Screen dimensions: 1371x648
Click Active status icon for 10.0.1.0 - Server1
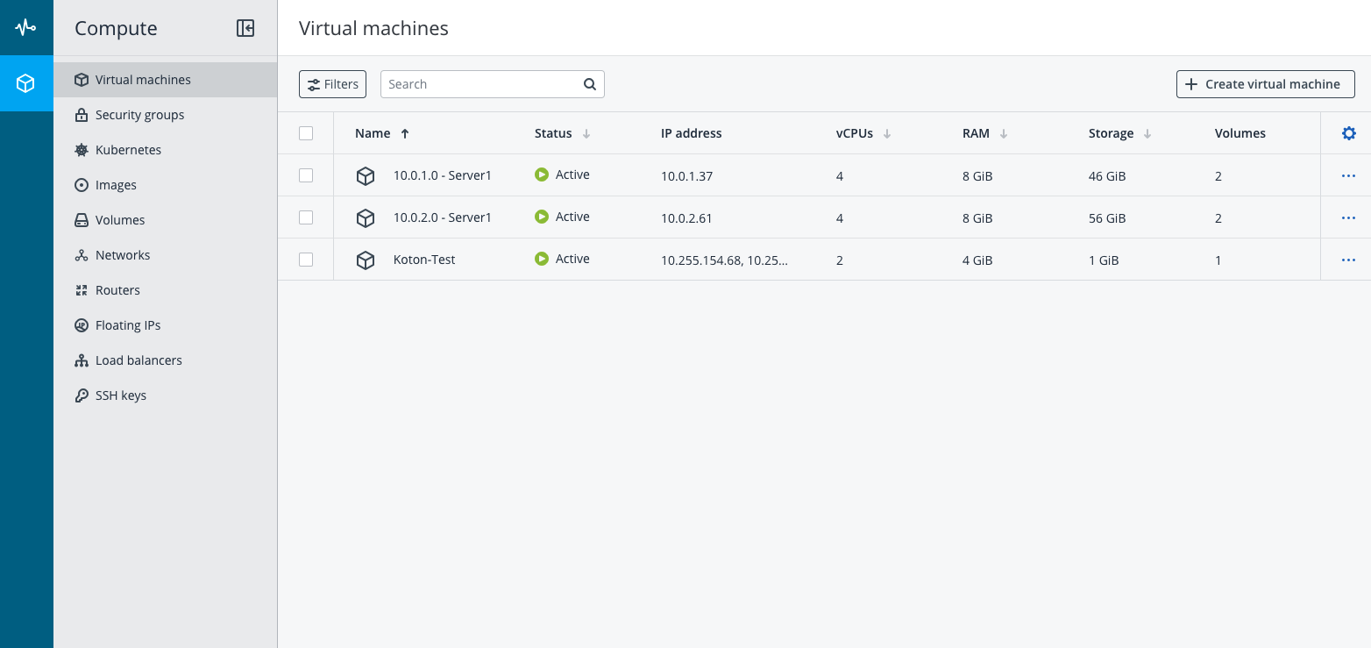pos(542,174)
